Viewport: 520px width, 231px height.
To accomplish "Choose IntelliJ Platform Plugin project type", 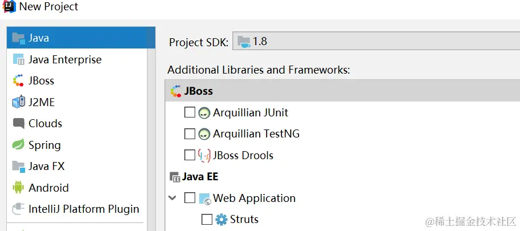I will (77, 209).
